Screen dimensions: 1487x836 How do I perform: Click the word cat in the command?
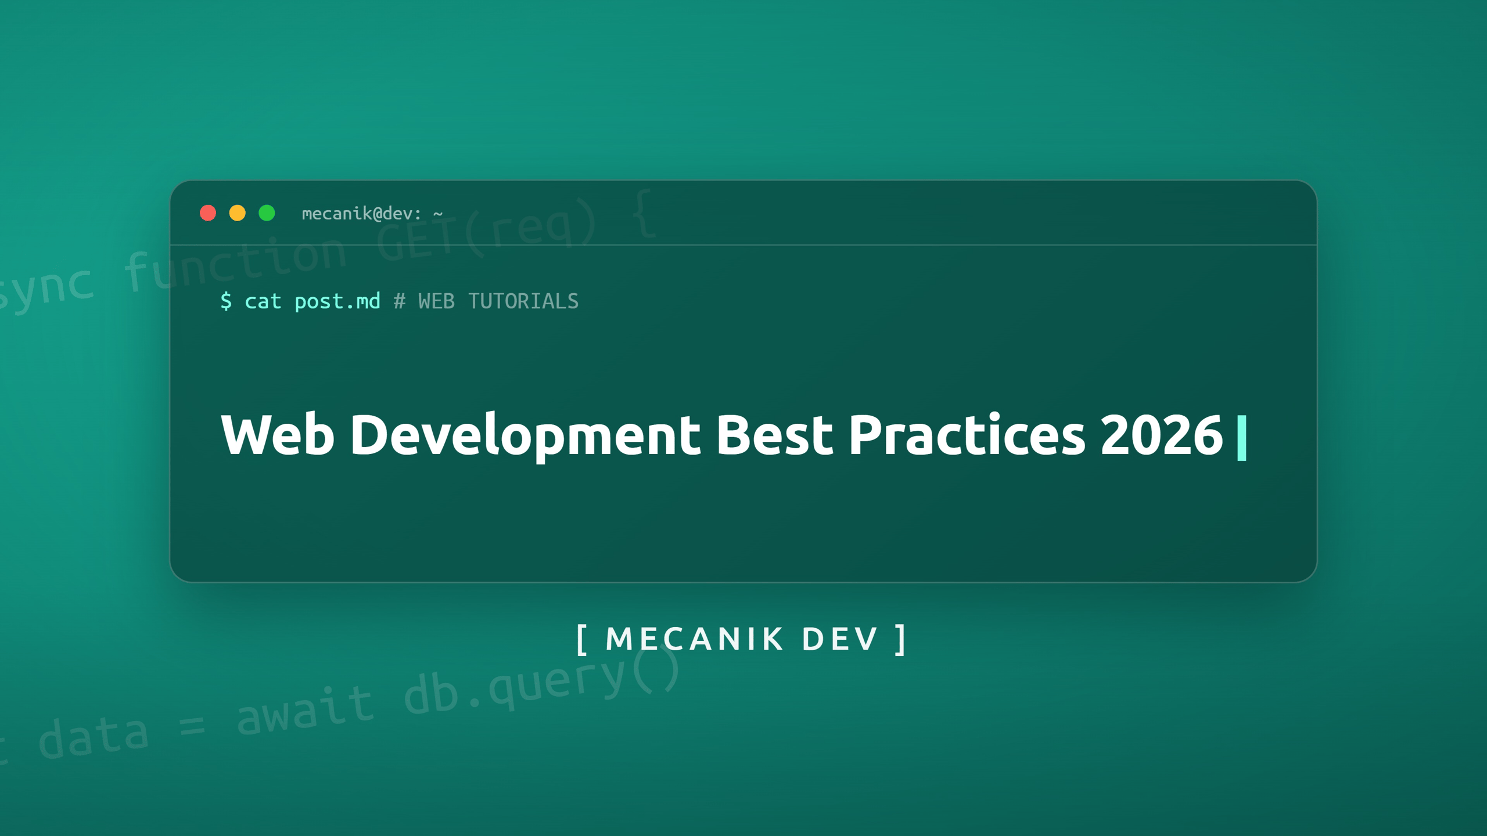pyautogui.click(x=263, y=301)
